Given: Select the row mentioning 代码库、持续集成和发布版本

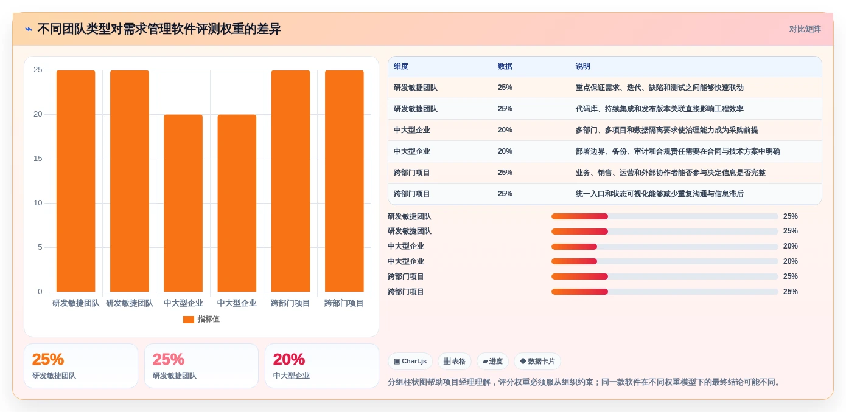Looking at the screenshot, I should [x=605, y=109].
